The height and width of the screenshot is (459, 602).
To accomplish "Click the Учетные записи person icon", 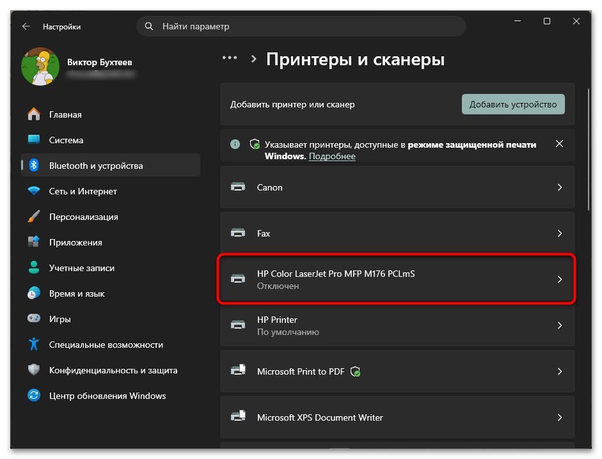I will click(x=34, y=267).
